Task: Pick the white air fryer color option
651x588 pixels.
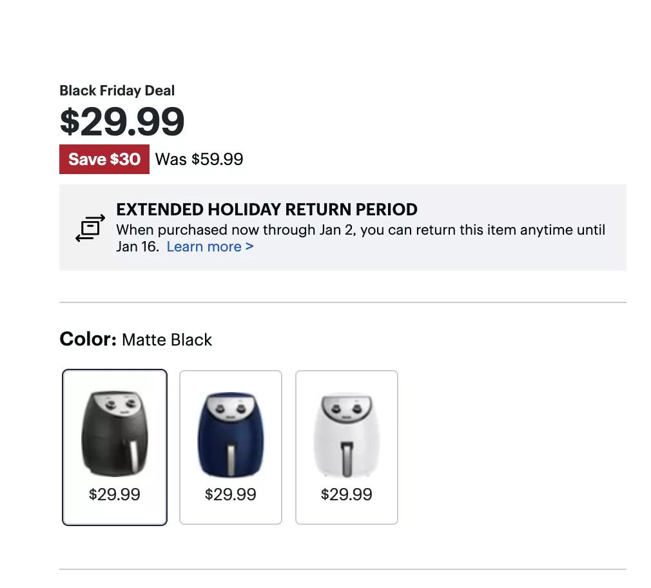Action: 346,447
